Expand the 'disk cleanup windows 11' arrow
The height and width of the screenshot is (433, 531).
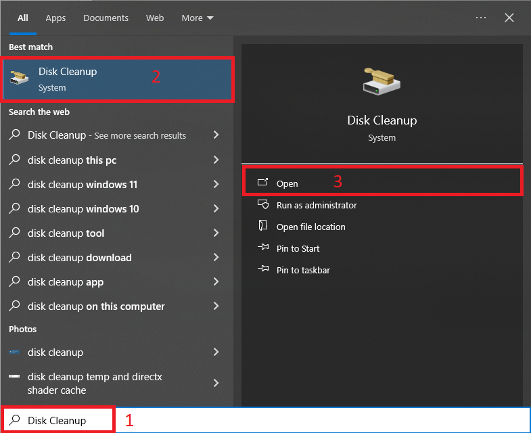216,185
